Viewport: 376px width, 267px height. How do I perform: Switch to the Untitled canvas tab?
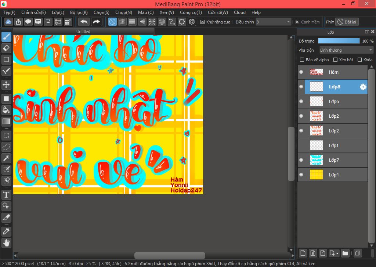[x=83, y=32]
